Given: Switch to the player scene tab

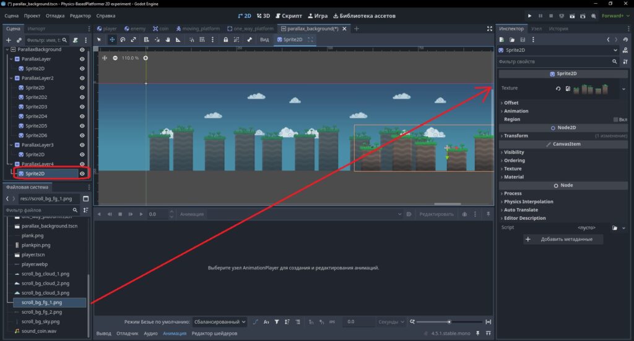Looking at the screenshot, I should click(106, 28).
